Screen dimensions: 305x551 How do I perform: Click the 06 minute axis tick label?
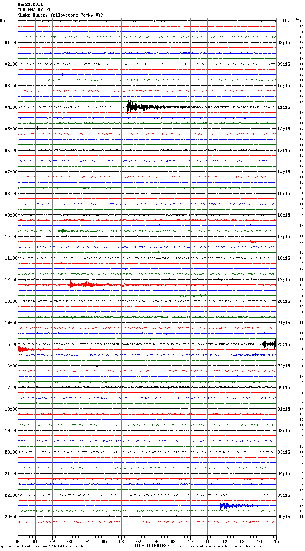(121, 541)
